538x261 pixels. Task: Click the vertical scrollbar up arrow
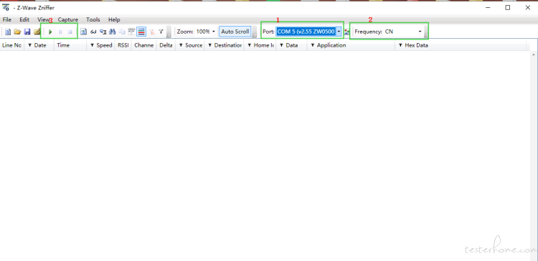tap(534, 54)
